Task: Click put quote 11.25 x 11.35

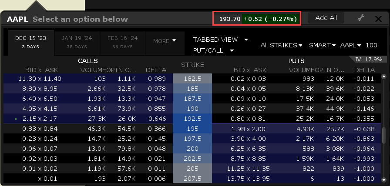Action: pos(248,169)
